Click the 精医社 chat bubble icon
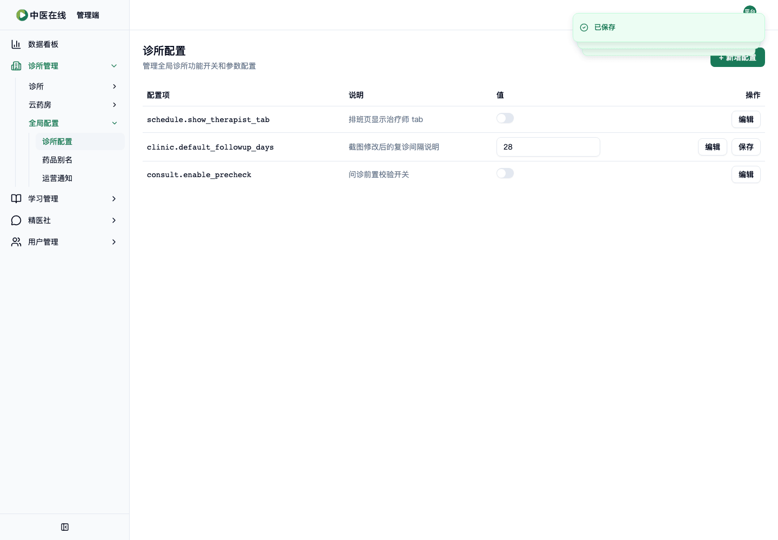This screenshot has height=540, width=778. pos(16,220)
